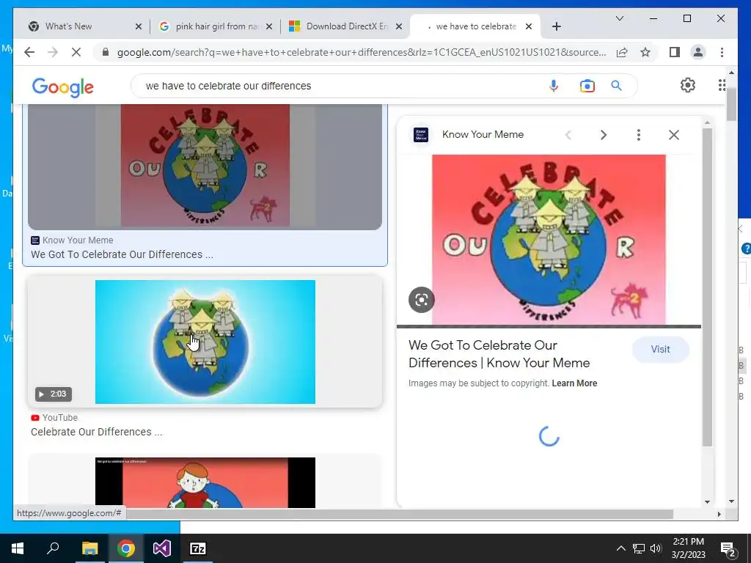Open notification center icon
751x563 pixels.
tap(728, 548)
